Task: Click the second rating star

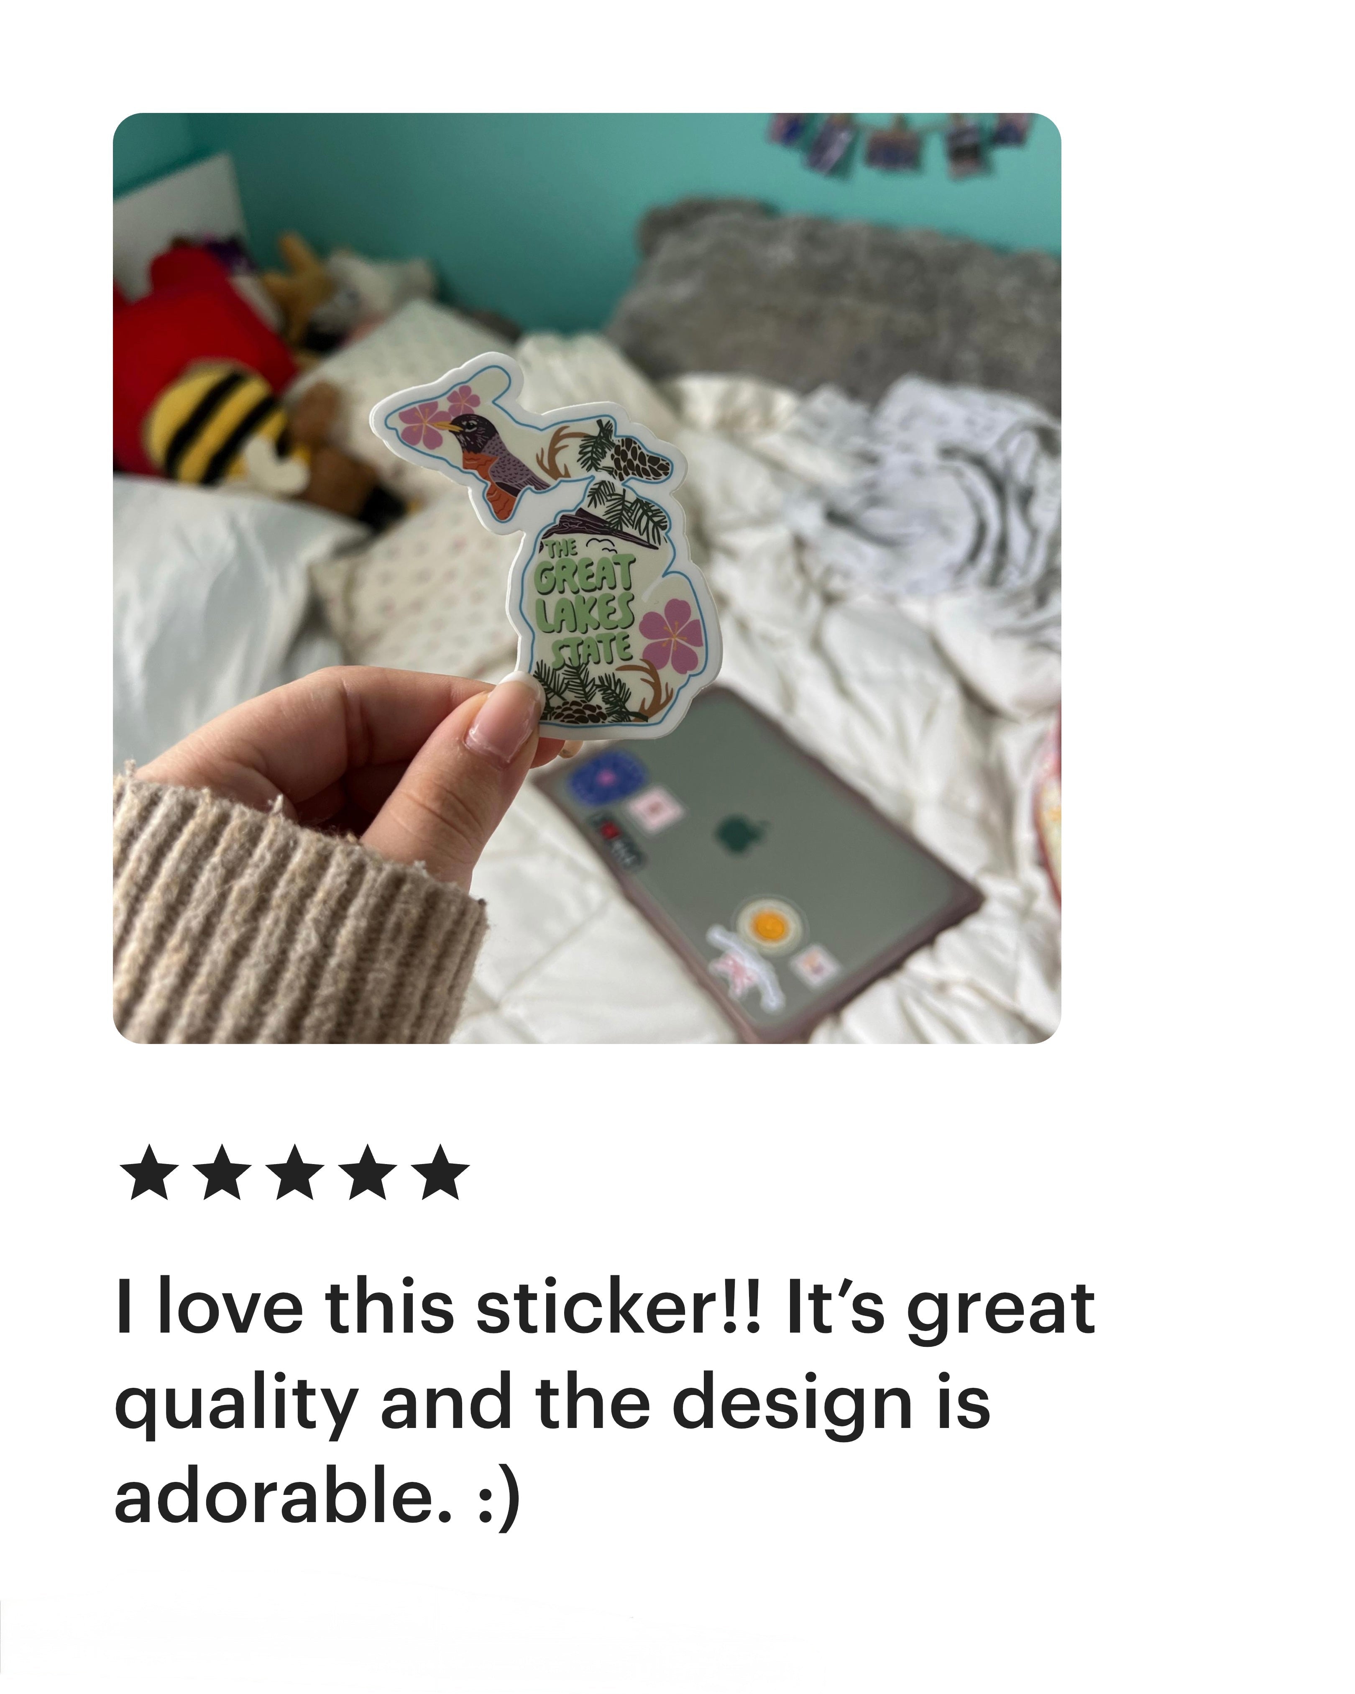Action: [x=222, y=1172]
